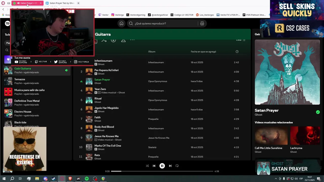The width and height of the screenshot is (324, 182).
Task: Search in your library magnifier icon
Action: tap(7, 50)
